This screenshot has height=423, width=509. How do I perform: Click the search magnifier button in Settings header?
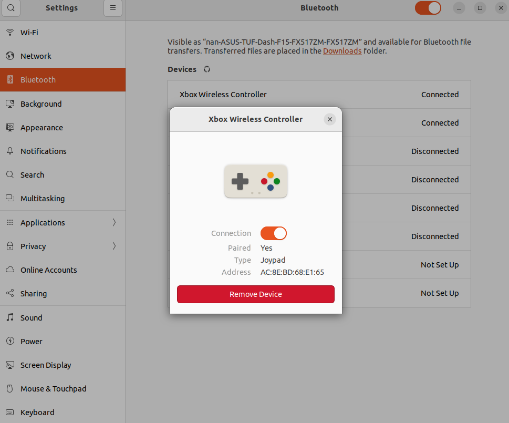pyautogui.click(x=11, y=8)
